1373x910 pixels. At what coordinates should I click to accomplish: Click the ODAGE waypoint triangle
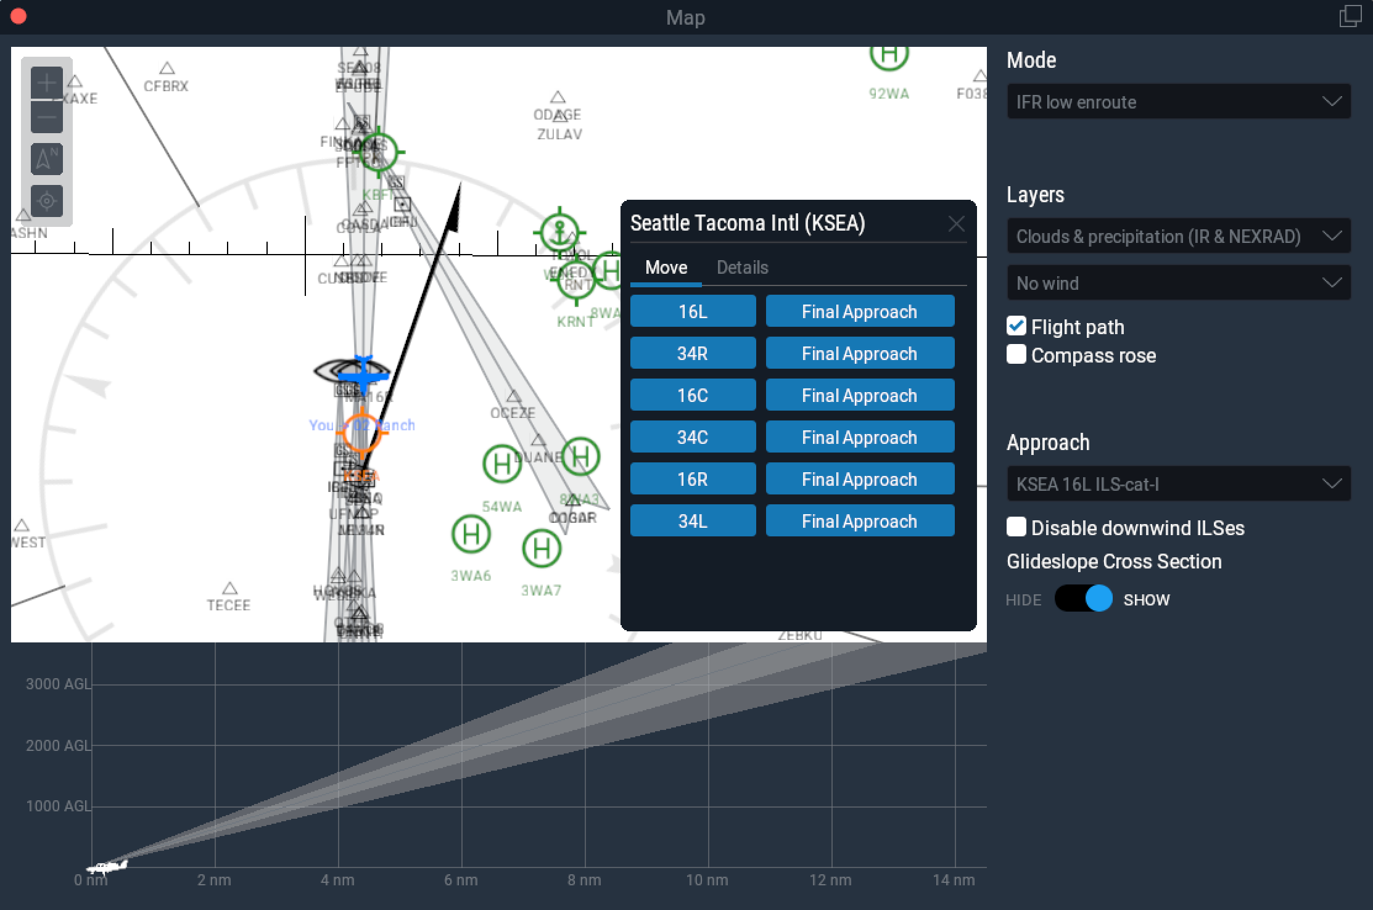pos(558,97)
